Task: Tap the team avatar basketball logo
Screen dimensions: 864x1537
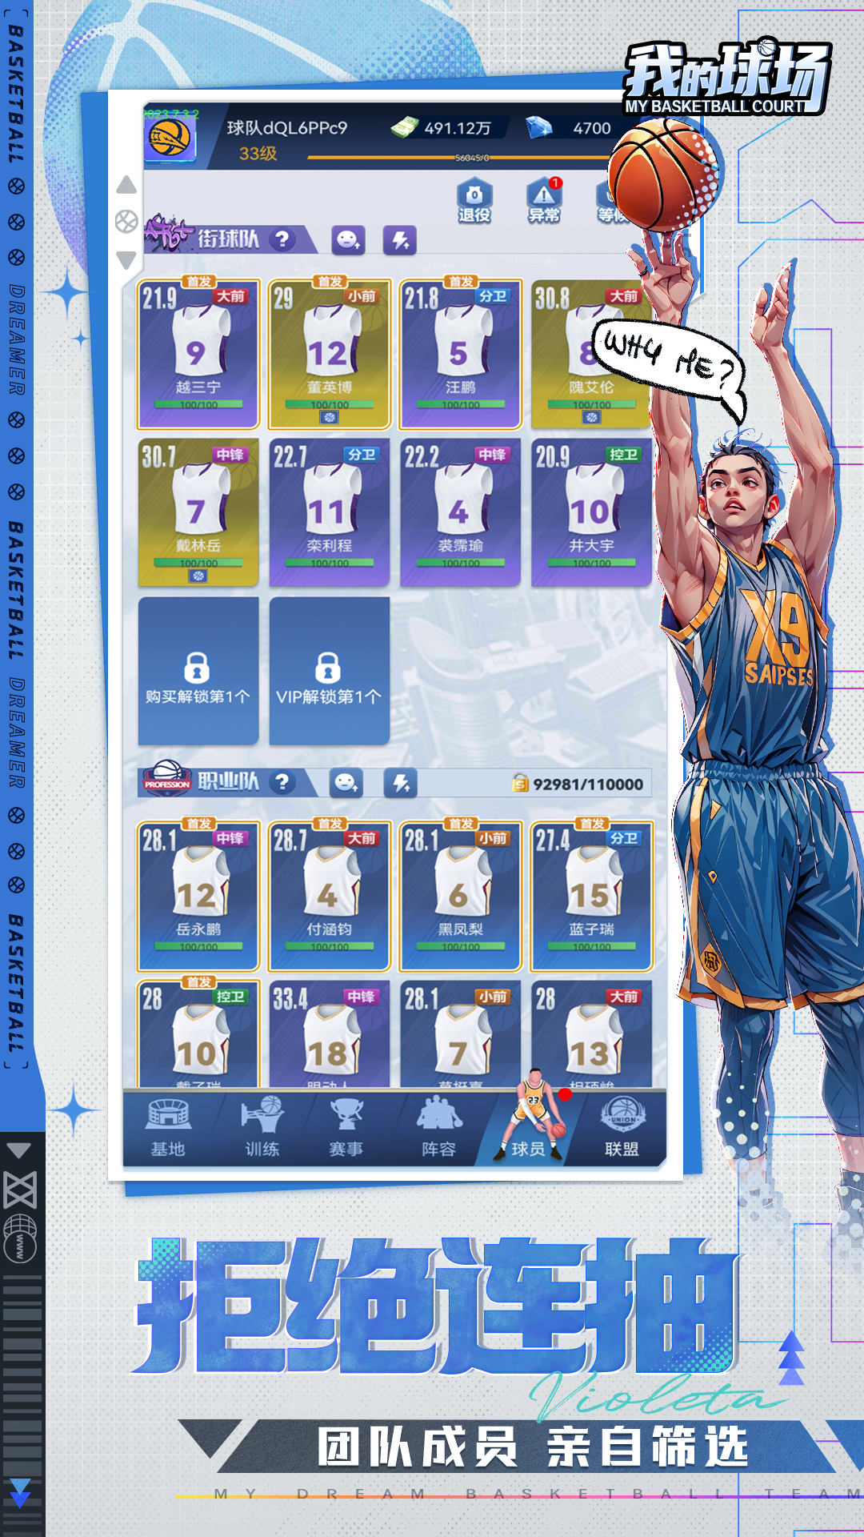Action: point(170,138)
